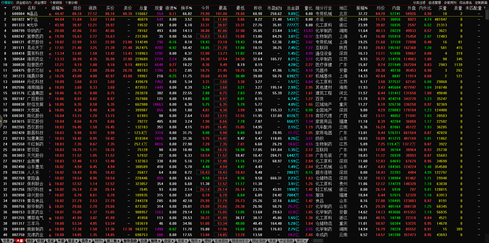Click the 分类过滤 button
The height and width of the screenshot is (243, 489).
(419, 3)
